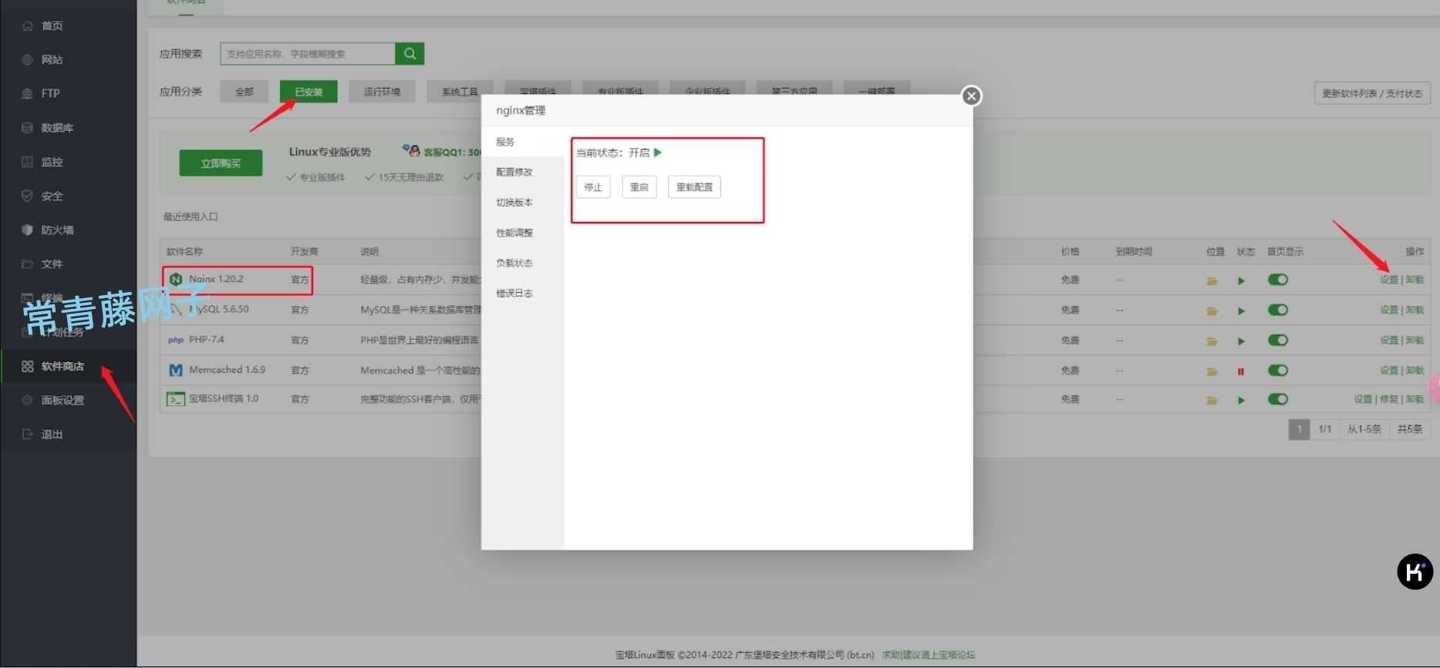The image size is (1440, 668).
Task: Click the 立即购买 buy now button
Action: 221,163
